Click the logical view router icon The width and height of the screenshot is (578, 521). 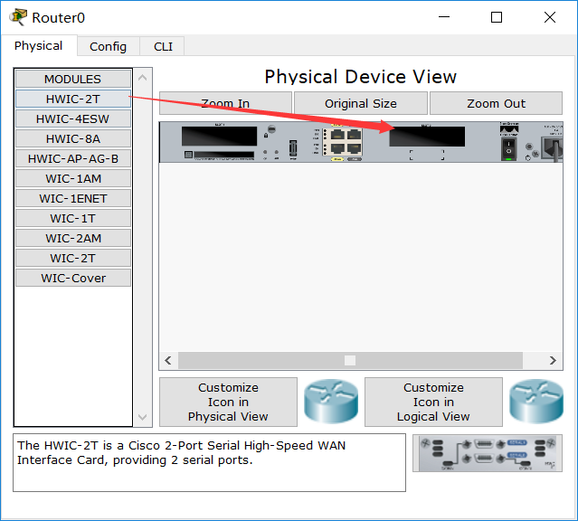[x=536, y=402]
